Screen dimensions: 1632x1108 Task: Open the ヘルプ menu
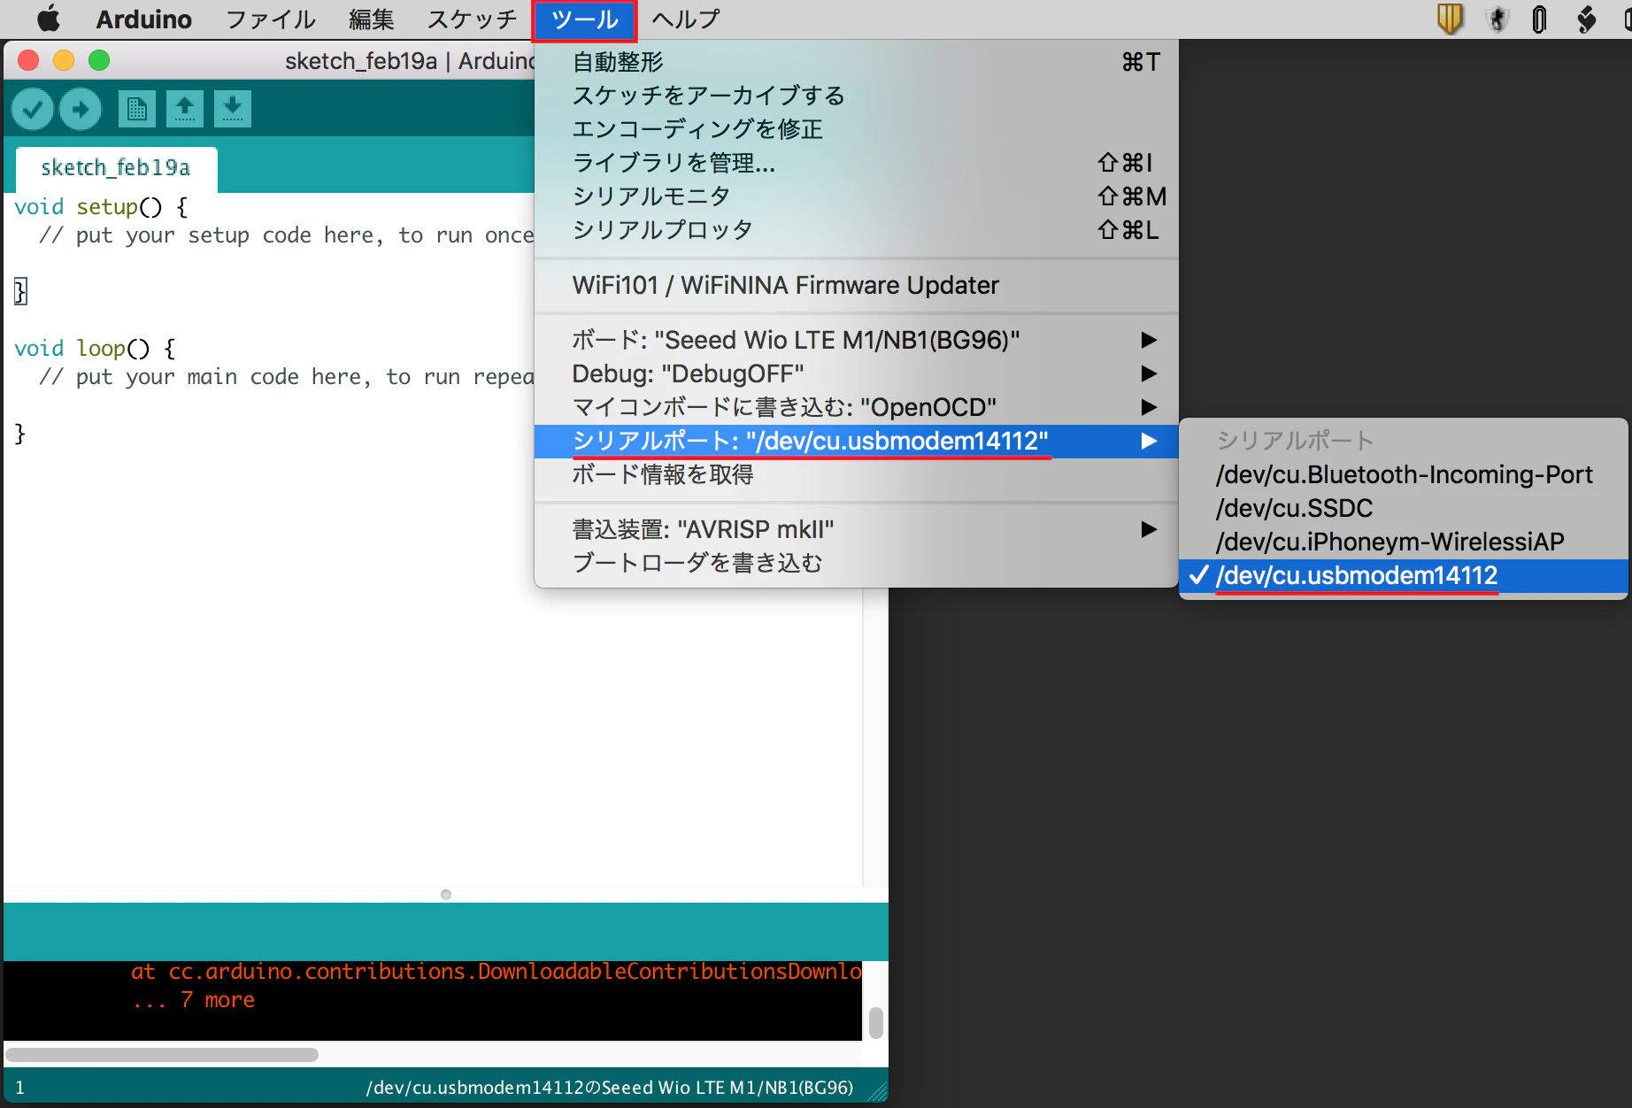pos(686,19)
